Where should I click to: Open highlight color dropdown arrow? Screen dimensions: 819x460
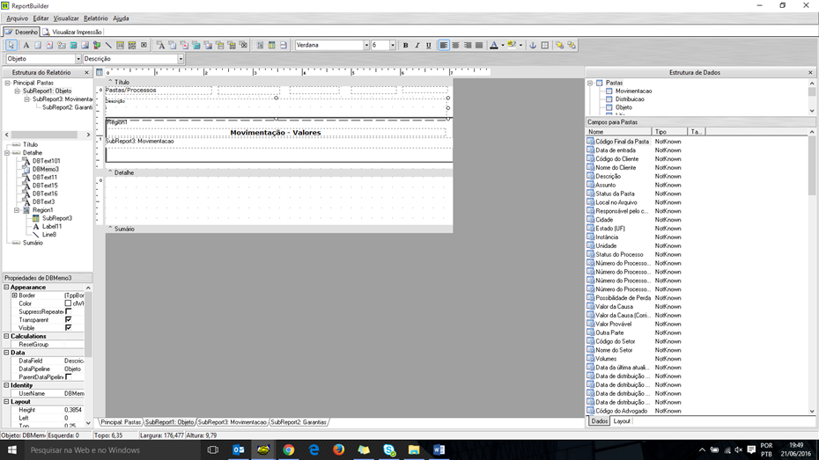tap(520, 46)
